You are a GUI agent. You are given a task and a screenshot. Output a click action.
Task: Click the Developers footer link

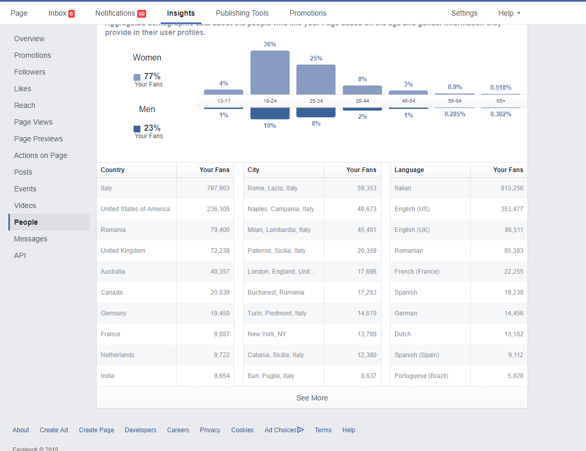[140, 430]
